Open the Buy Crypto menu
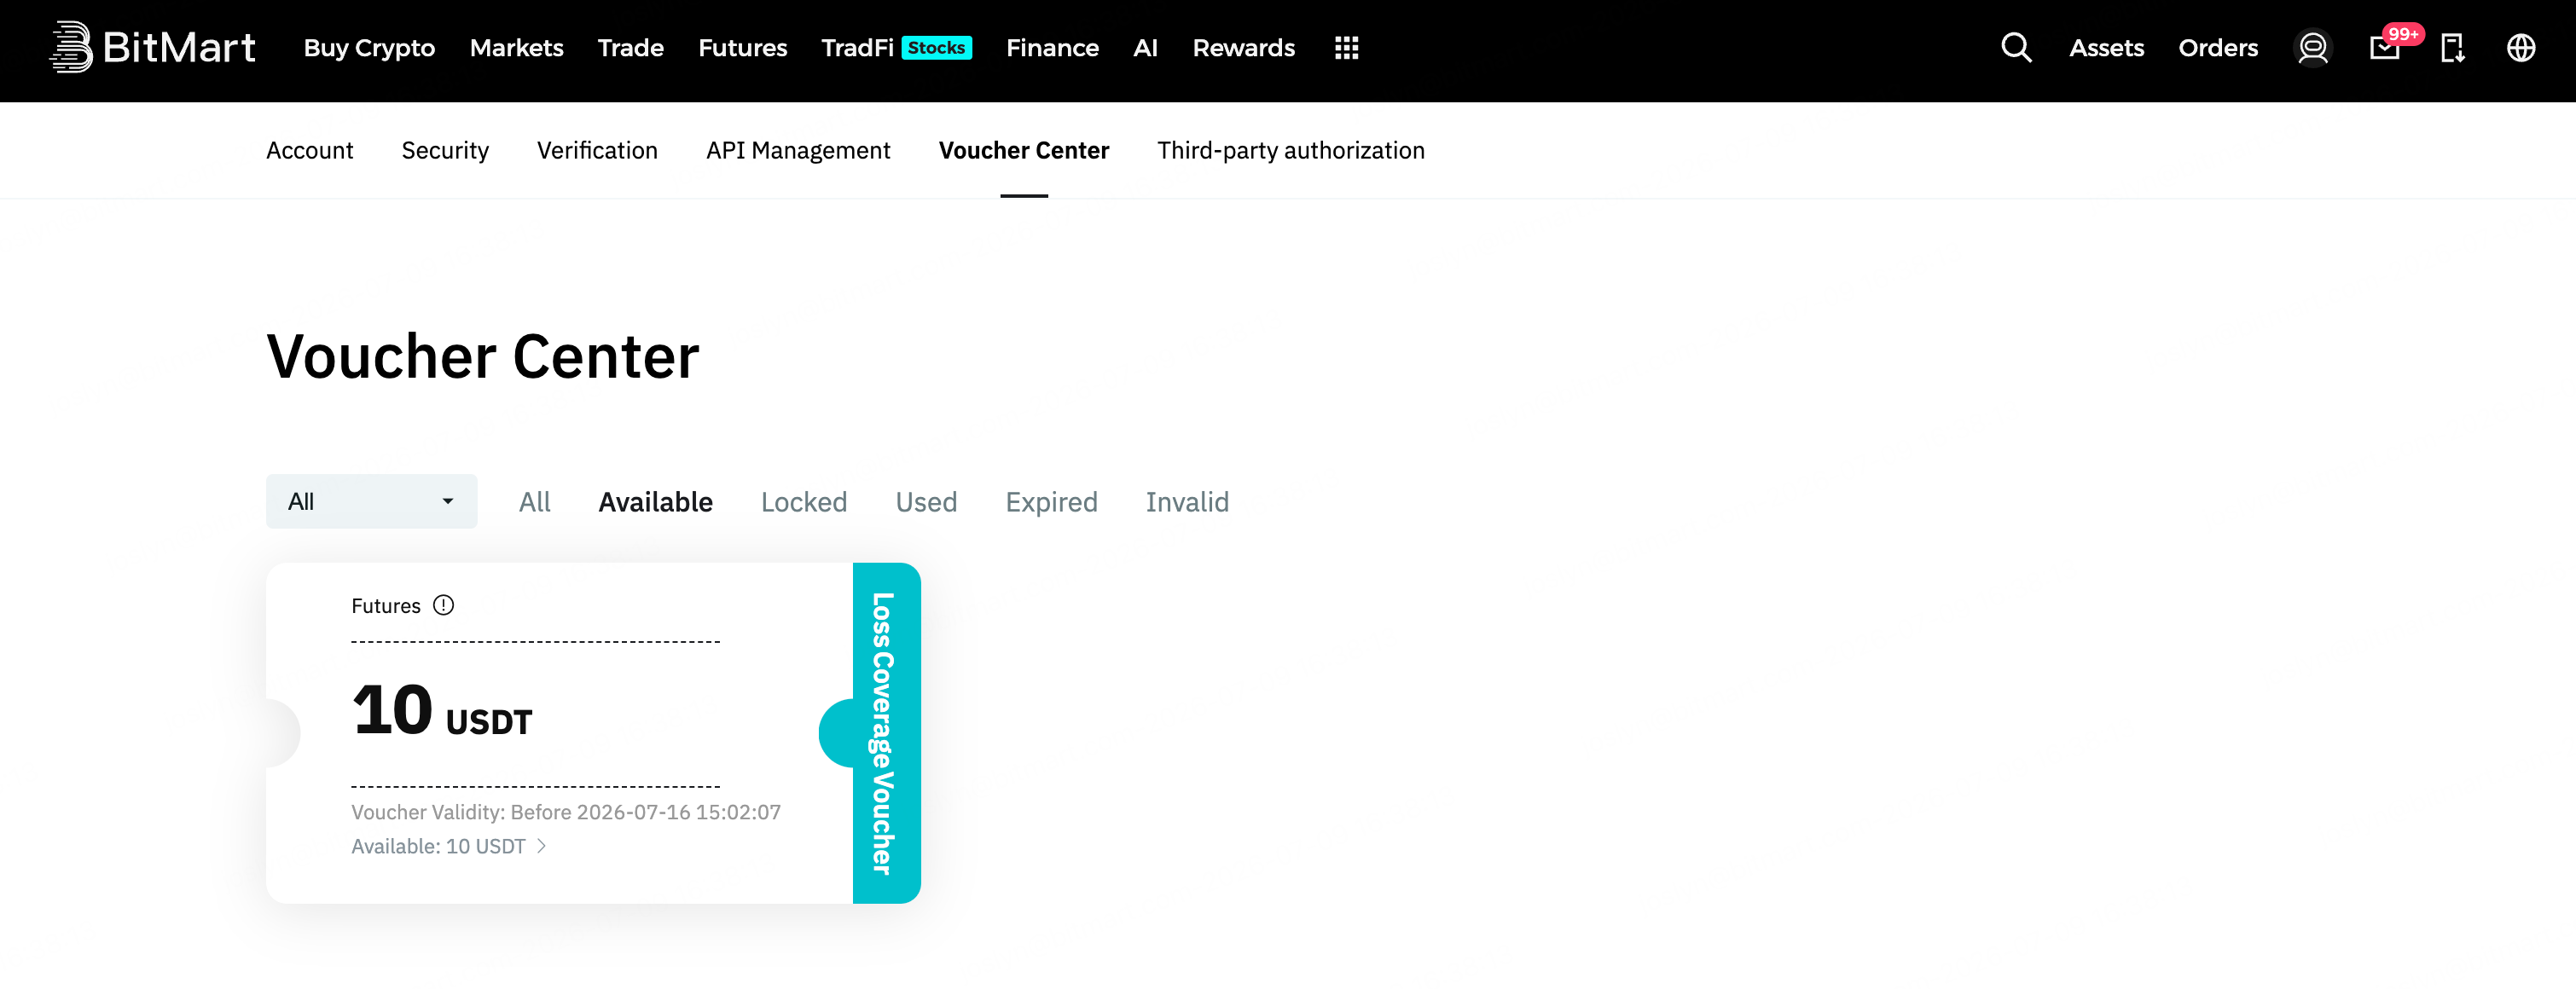 click(x=369, y=47)
